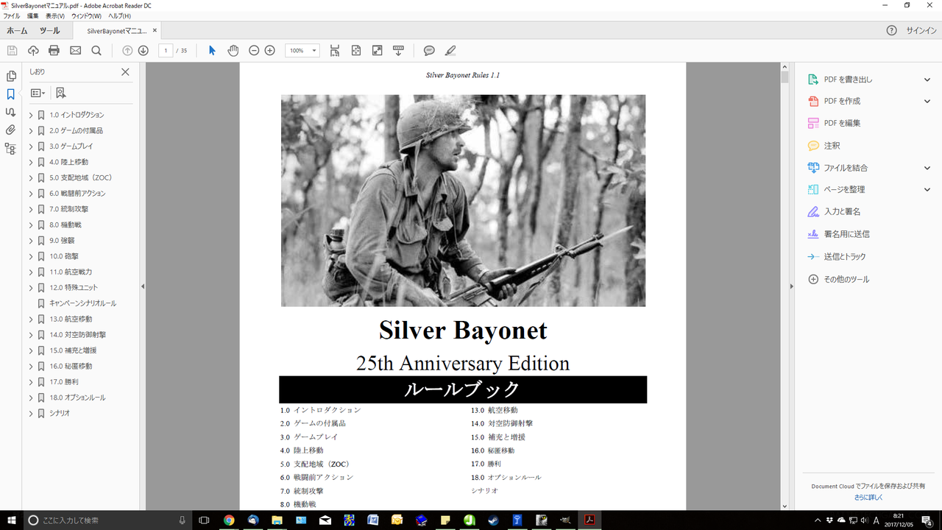Click the サインイン sign-in button
942x530 pixels.
pyautogui.click(x=921, y=31)
